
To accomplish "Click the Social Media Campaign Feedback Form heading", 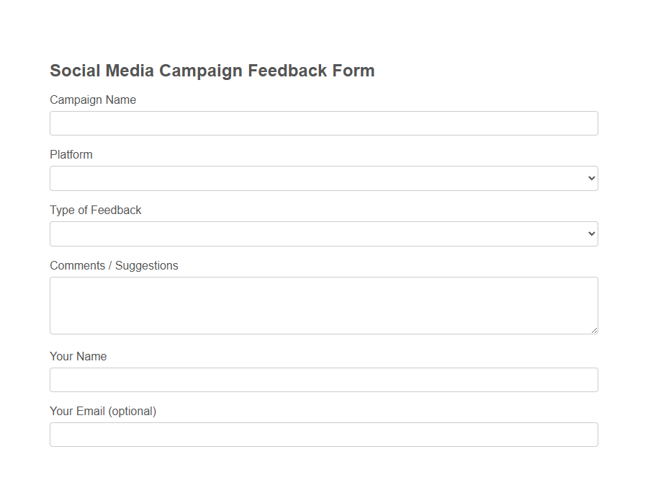I will (x=212, y=71).
